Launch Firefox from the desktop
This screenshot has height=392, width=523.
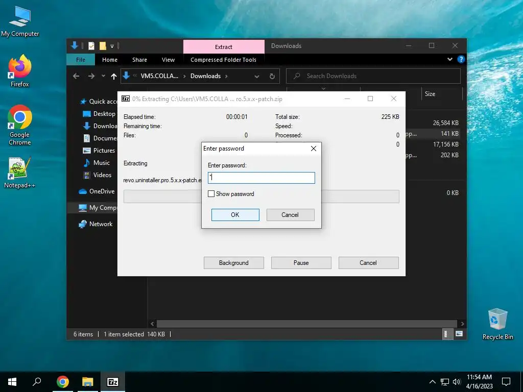coord(20,71)
